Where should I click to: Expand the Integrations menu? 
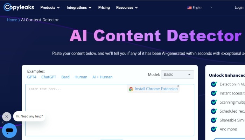79,7
